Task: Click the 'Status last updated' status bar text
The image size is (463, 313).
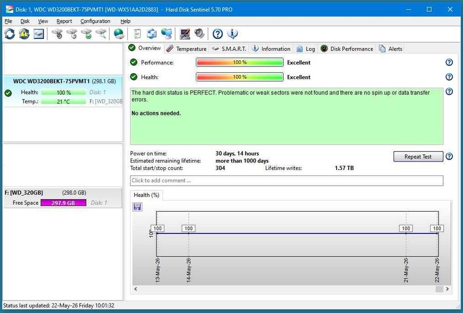Action: (x=58, y=305)
